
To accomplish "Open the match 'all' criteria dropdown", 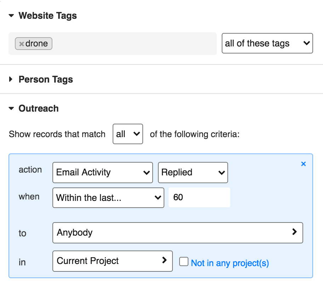I will click(x=127, y=134).
